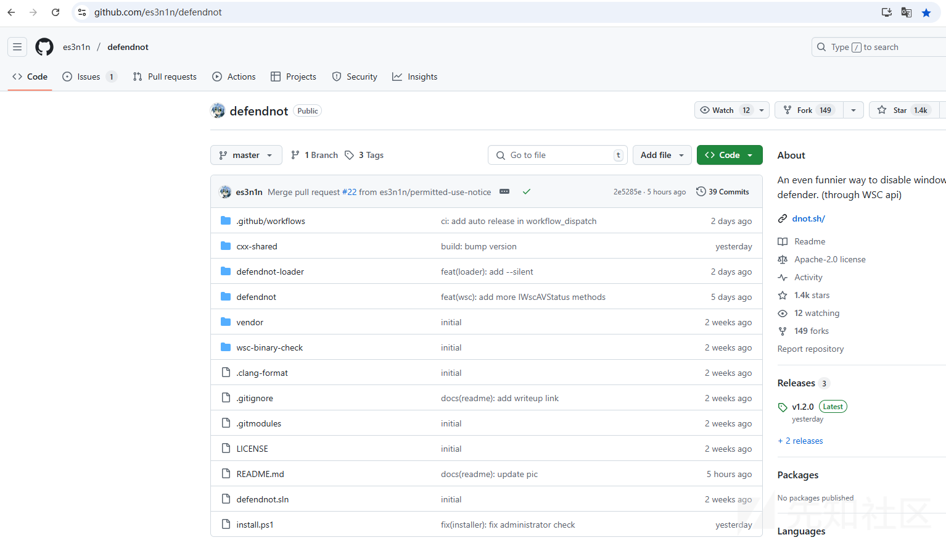This screenshot has height=540, width=946.
Task: Open pull request #22 link
Action: 349,192
